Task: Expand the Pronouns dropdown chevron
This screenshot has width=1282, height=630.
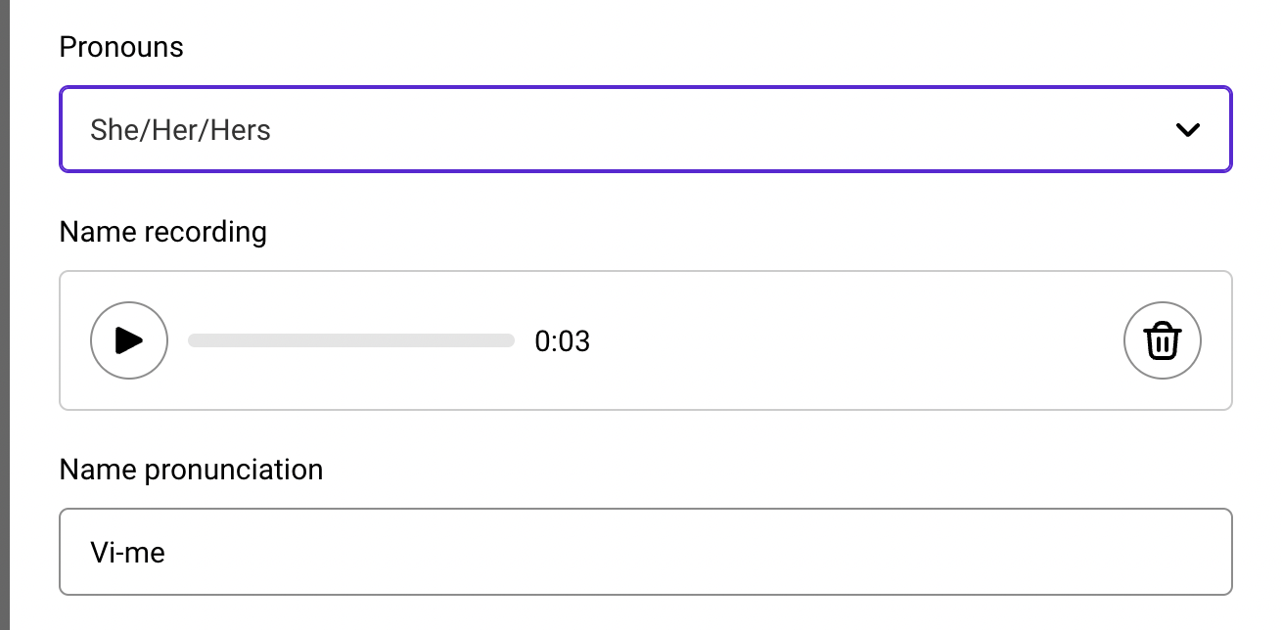Action: (x=1188, y=130)
